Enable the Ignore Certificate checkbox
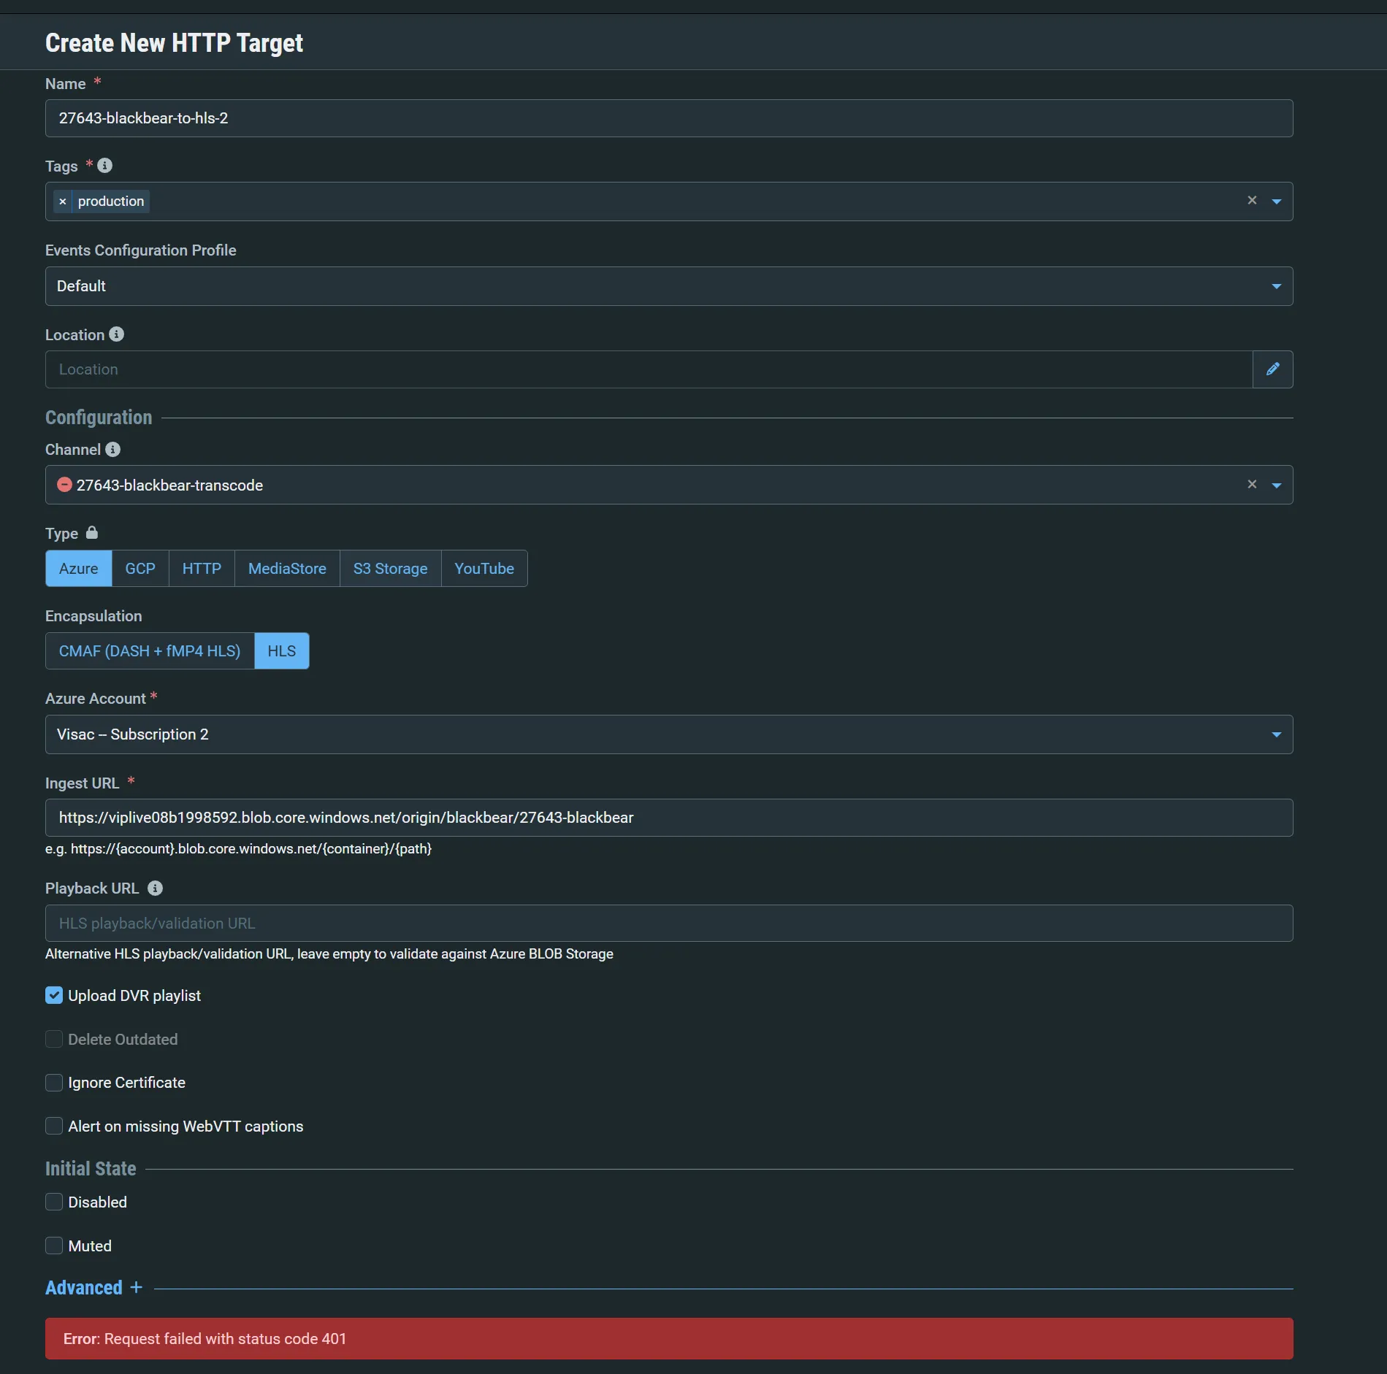Viewport: 1387px width, 1374px height. click(54, 1082)
